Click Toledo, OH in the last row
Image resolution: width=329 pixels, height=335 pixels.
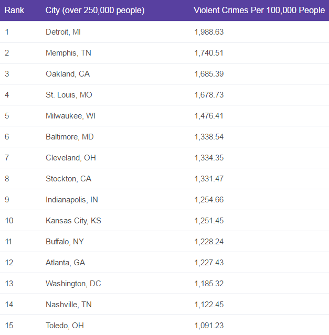click(65, 326)
